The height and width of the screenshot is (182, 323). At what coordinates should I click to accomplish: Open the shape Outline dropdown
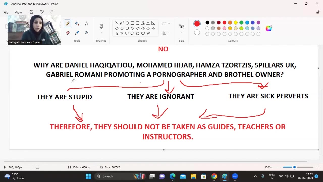coord(166,24)
